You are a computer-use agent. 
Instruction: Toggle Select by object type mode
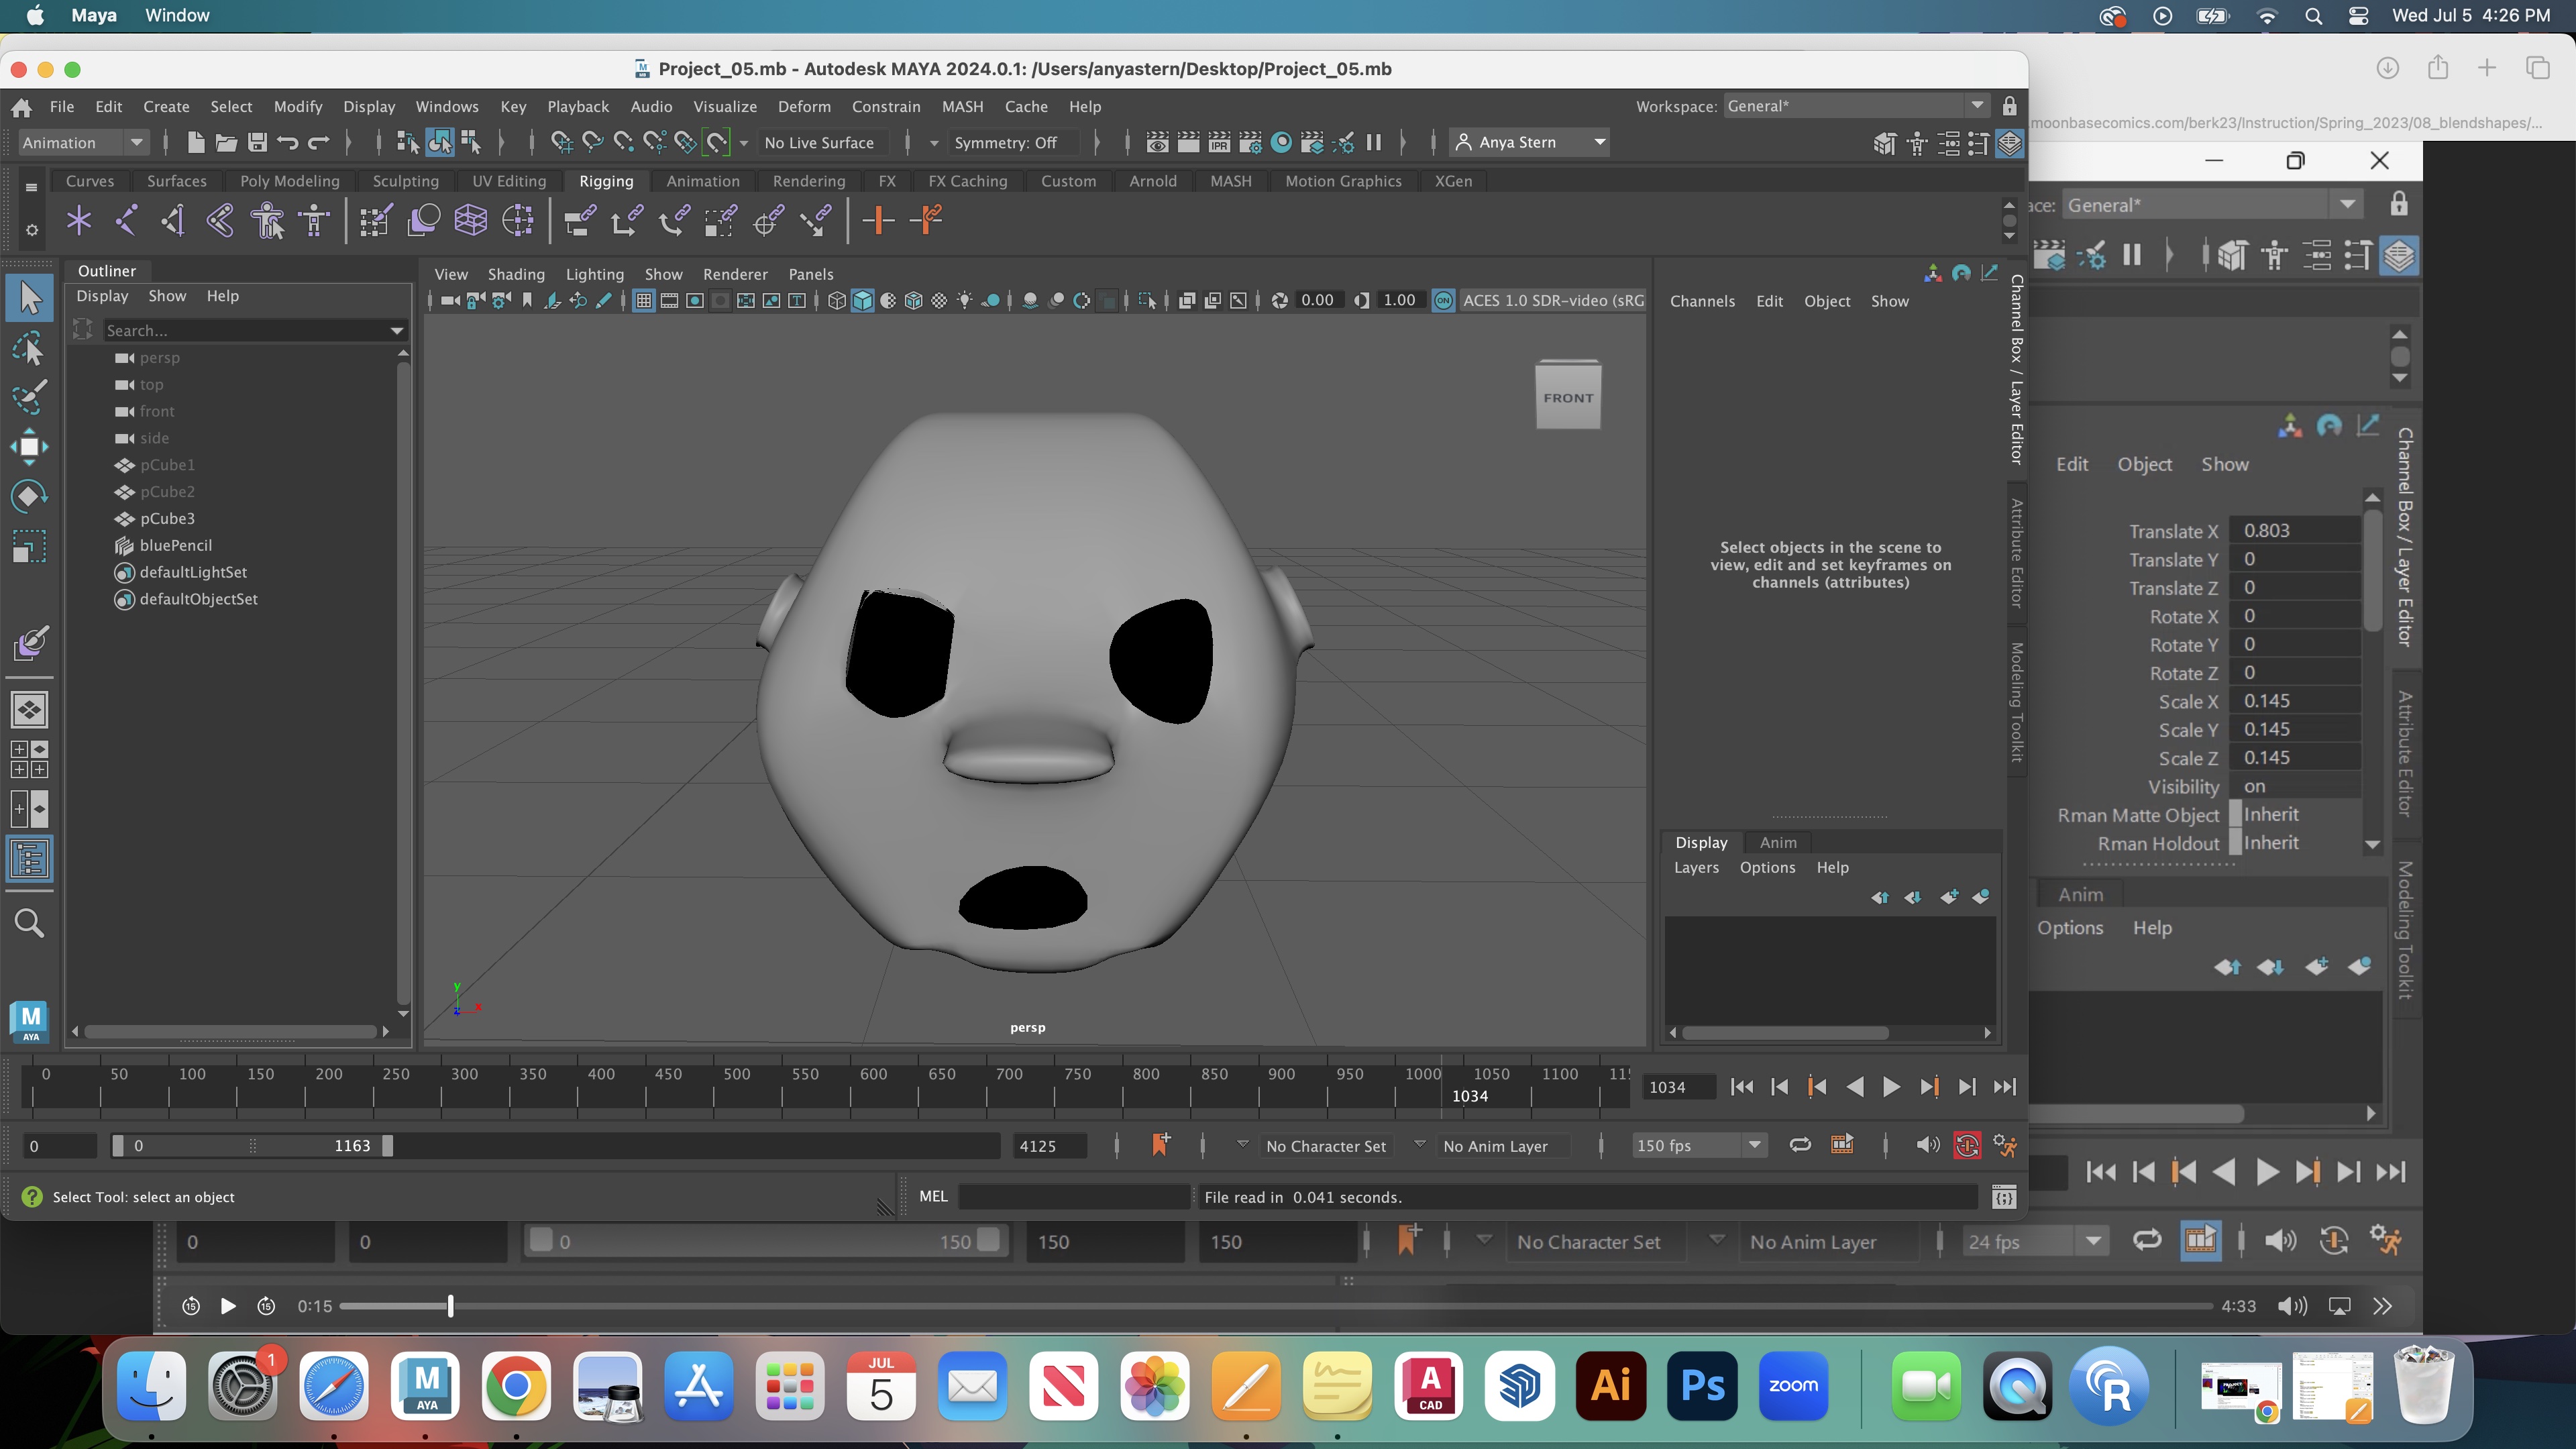(439, 142)
